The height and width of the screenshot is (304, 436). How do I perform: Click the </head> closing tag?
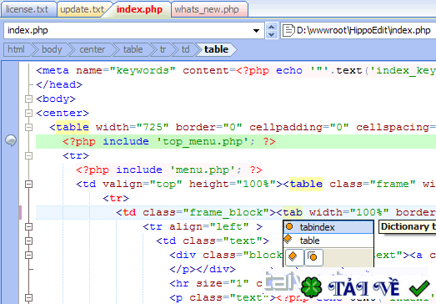[x=59, y=84]
